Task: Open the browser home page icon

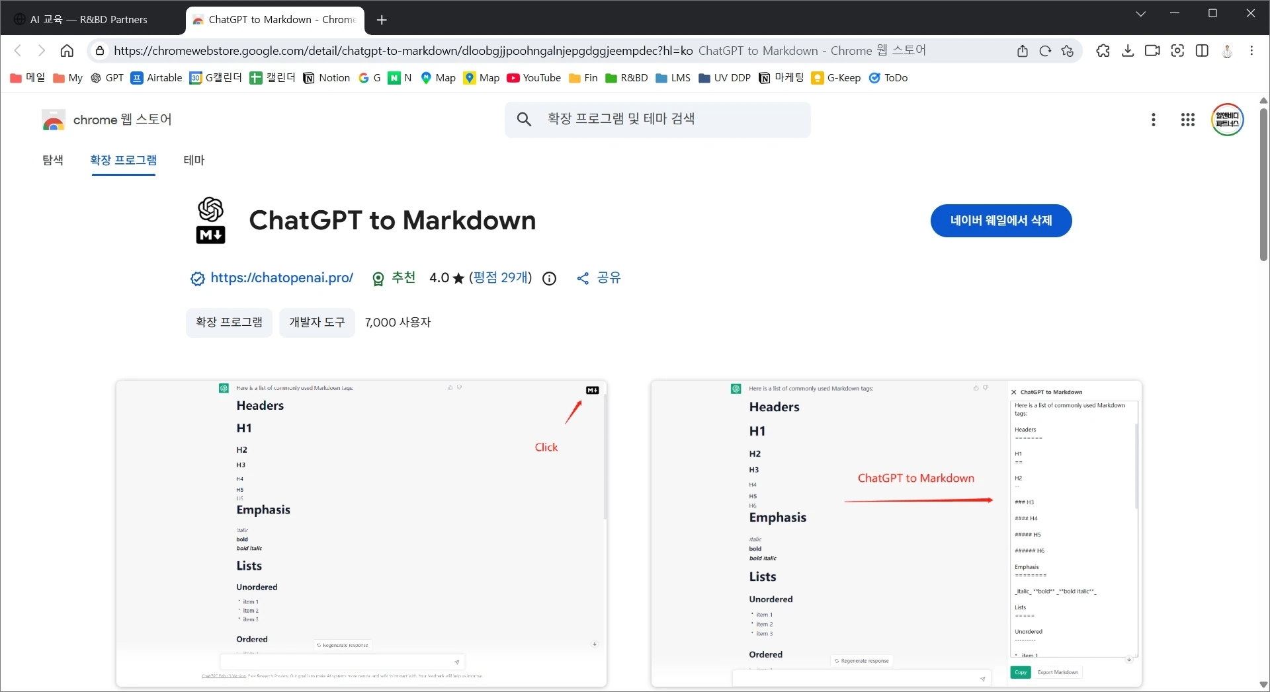Action: (x=67, y=51)
